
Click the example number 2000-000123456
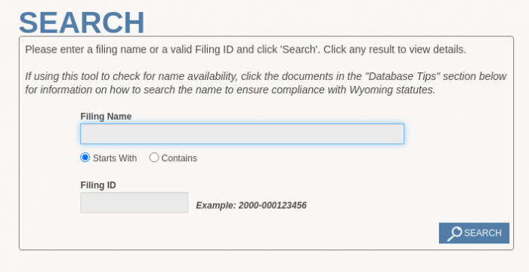[x=273, y=206]
